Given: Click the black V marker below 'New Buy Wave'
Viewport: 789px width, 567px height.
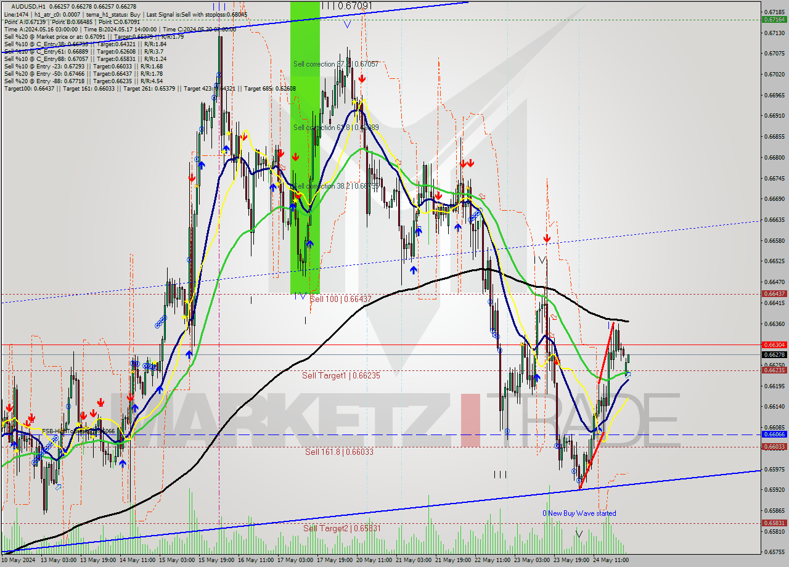Looking at the screenshot, I should click(579, 534).
